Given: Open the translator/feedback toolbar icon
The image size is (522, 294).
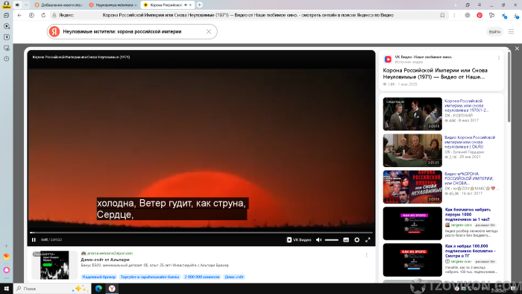Looking at the screenshot, I should pyautogui.click(x=491, y=15).
